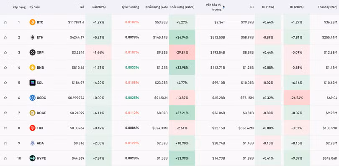The image size is (339, 166).
Task: Toggle the DOGE favorite star
Action: 5,113
